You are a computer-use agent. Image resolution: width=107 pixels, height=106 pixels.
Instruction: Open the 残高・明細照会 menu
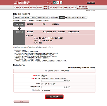coord(25,7)
